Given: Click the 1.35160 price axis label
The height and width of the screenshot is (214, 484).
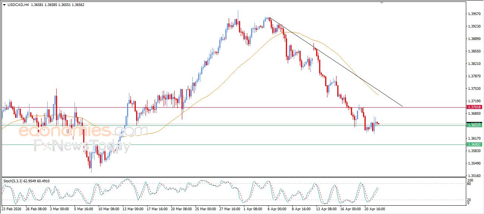Looking at the screenshot, I should 474,176.
